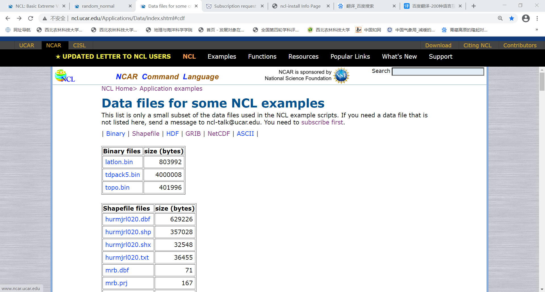Open the latlon.bin file link
545x292 pixels.
(x=119, y=162)
